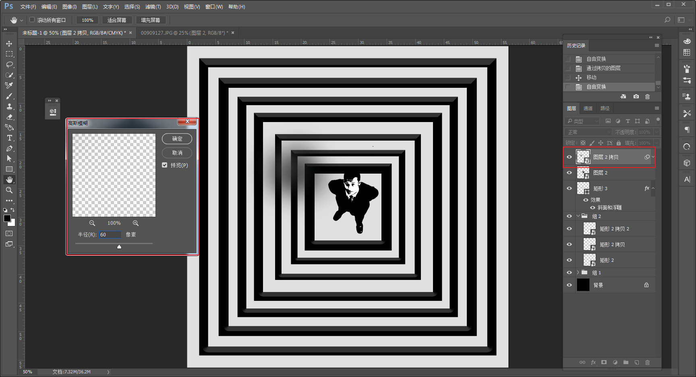The image size is (696, 377).
Task: Select the 矩形 2 拷贝 2 layer thumbnail
Action: (590, 229)
